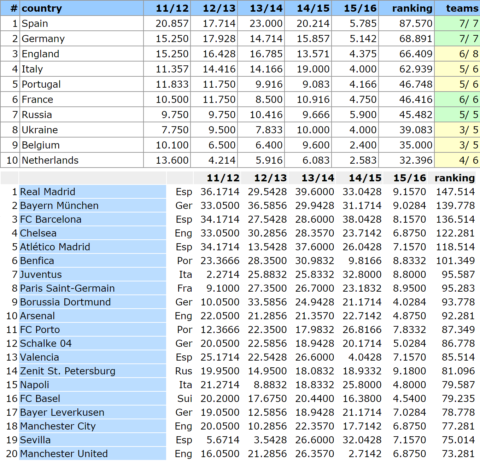Open the FC Barcelona club link
This screenshot has width=480, height=461.
[x=51, y=219]
